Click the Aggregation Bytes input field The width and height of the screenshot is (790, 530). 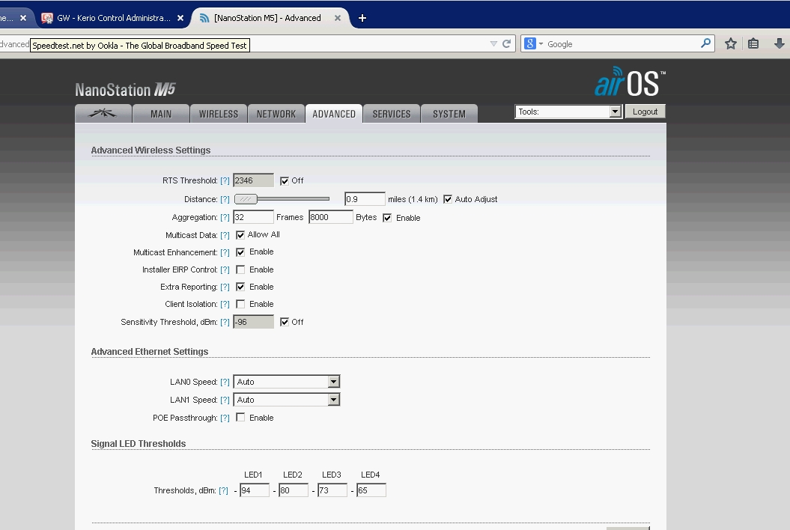tap(330, 217)
